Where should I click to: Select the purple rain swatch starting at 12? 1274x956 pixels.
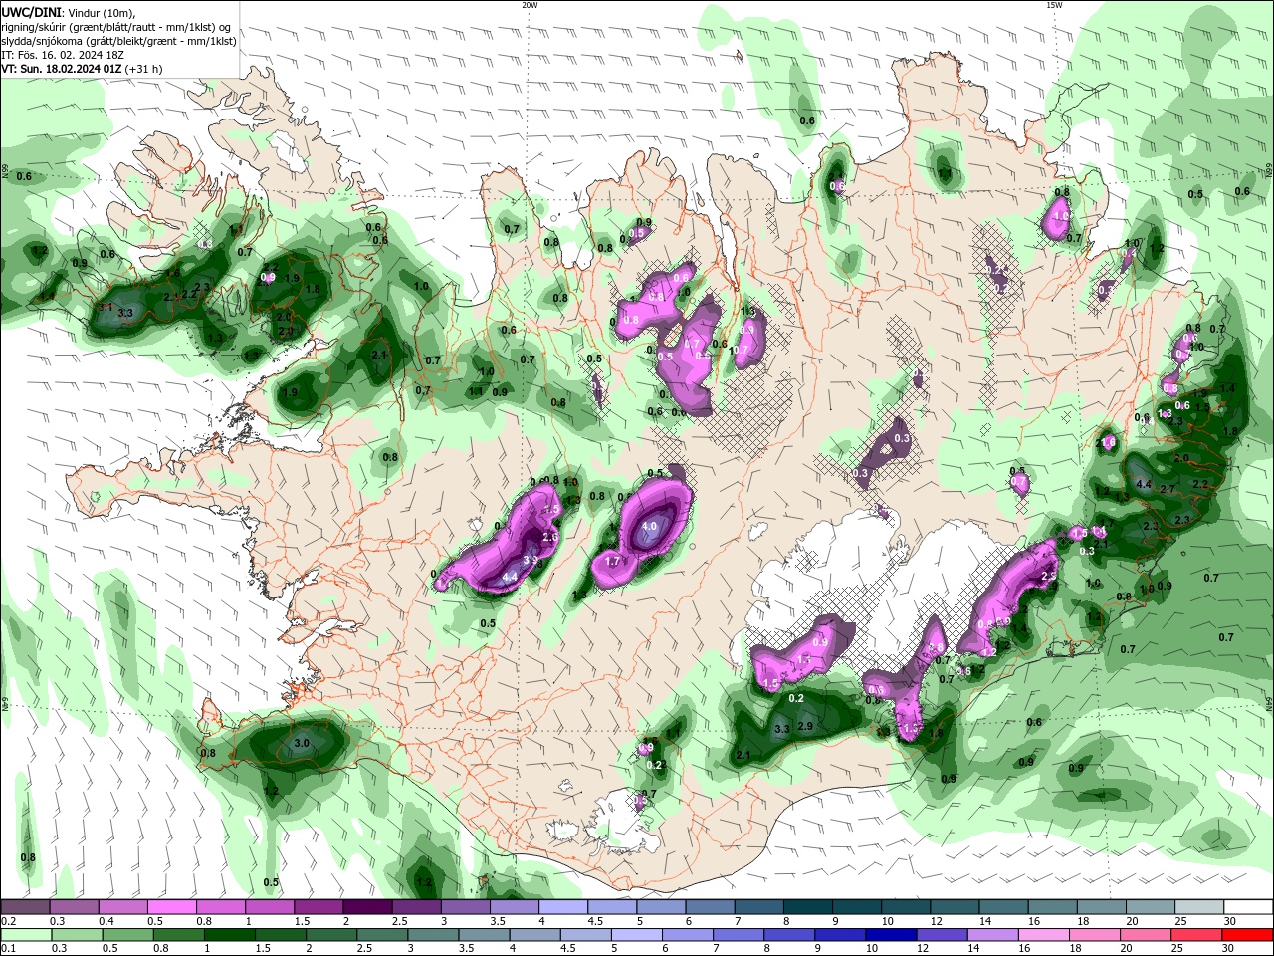click(x=941, y=935)
